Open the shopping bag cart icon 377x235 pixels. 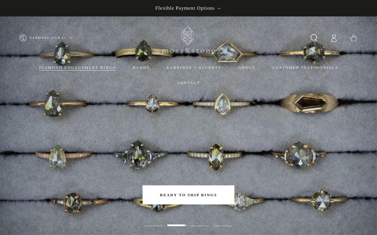coord(354,38)
